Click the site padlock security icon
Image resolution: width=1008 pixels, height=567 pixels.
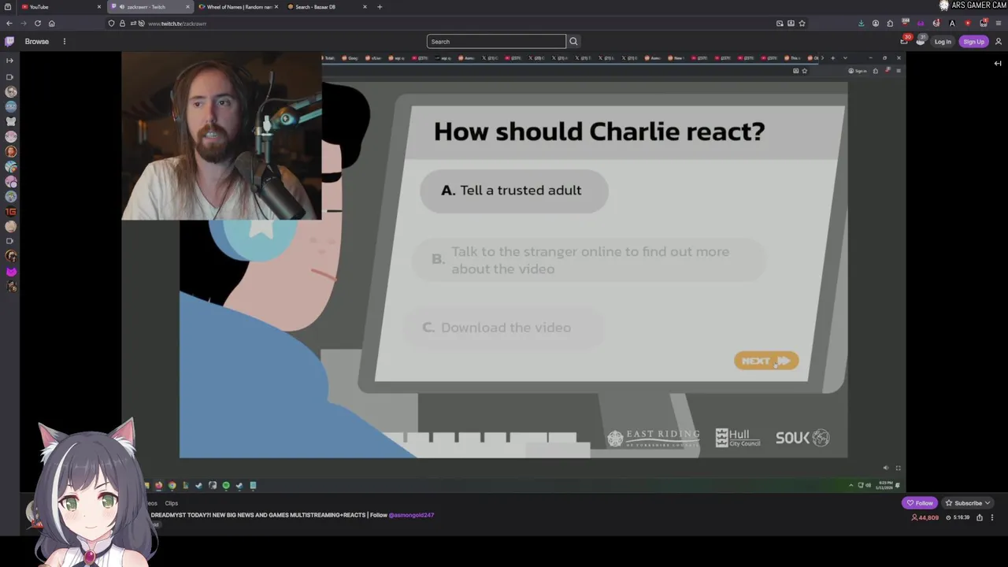click(x=122, y=24)
